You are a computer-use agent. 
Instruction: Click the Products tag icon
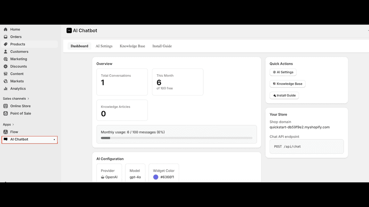tap(6, 44)
